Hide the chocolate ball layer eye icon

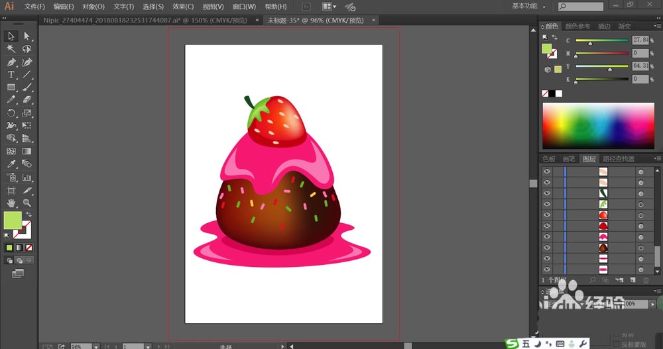(x=547, y=248)
